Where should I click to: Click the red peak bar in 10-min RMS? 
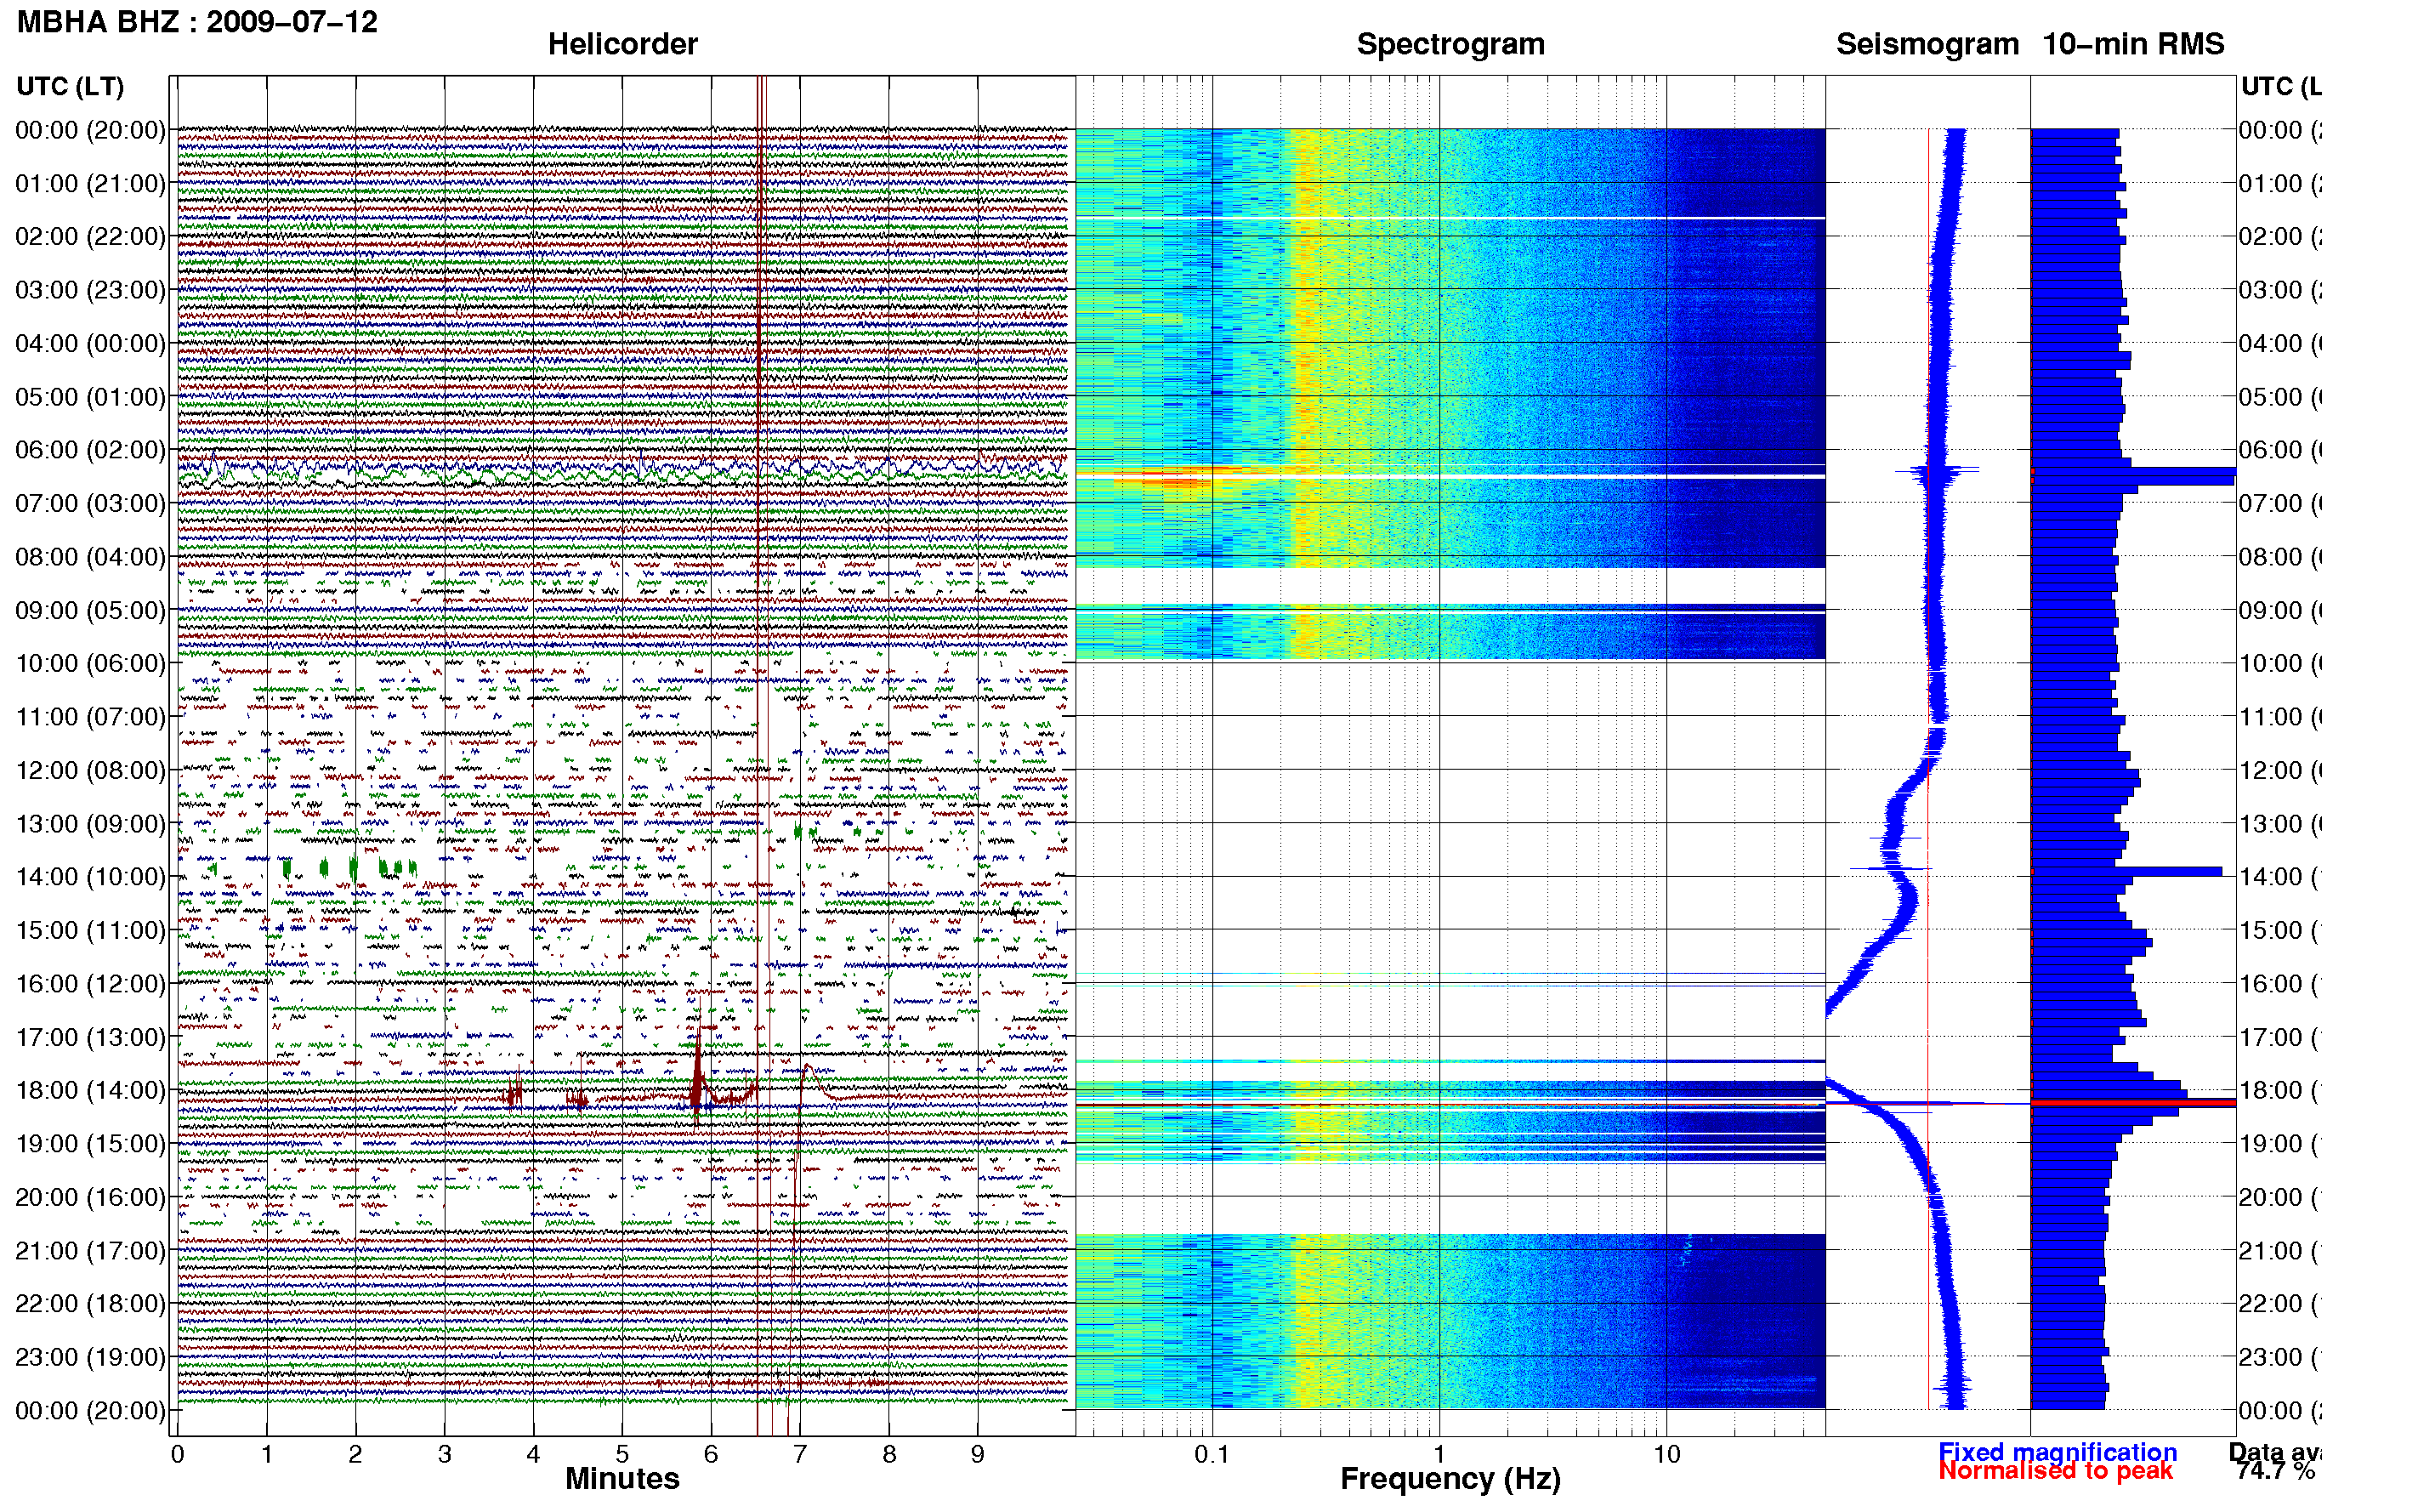tap(2133, 1103)
